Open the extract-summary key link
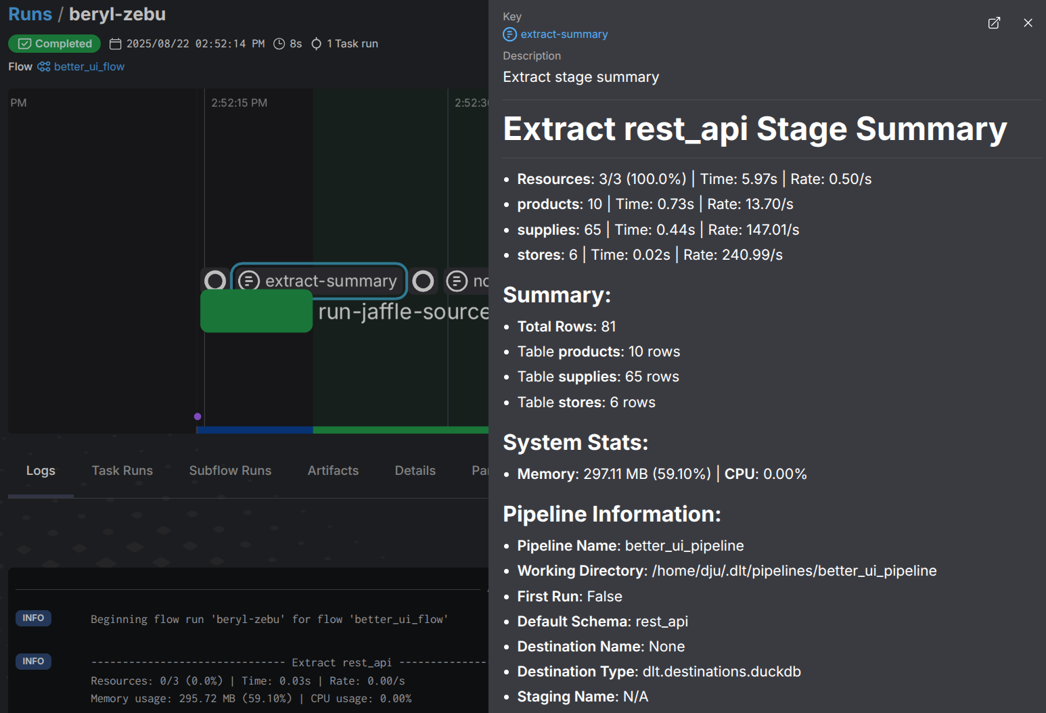Screen dimensions: 1046x713 (564, 34)
